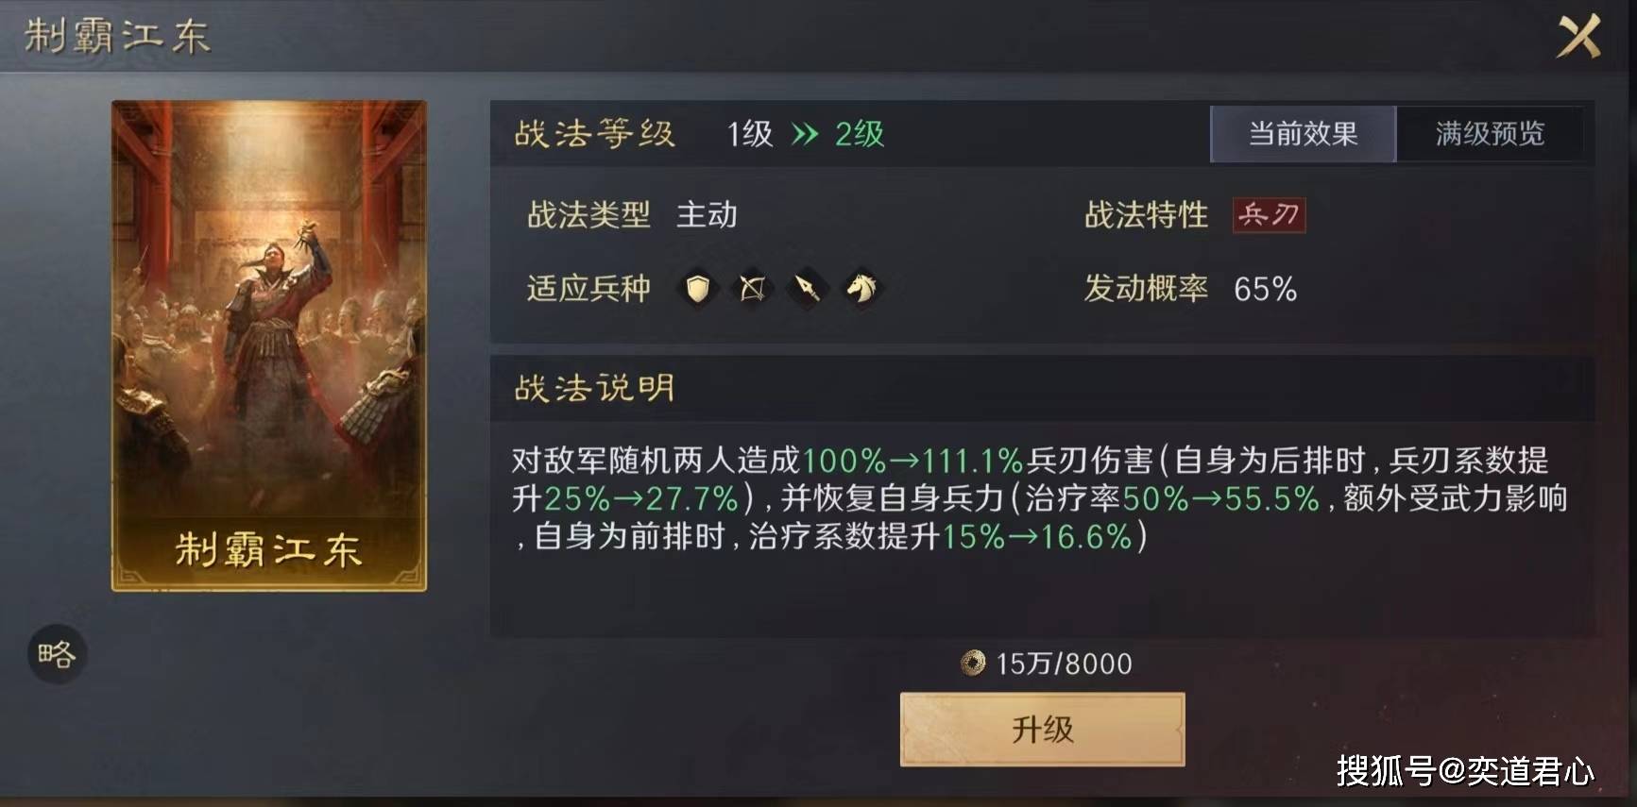
Task: Click the shield infantry troop icon
Action: pos(697,288)
